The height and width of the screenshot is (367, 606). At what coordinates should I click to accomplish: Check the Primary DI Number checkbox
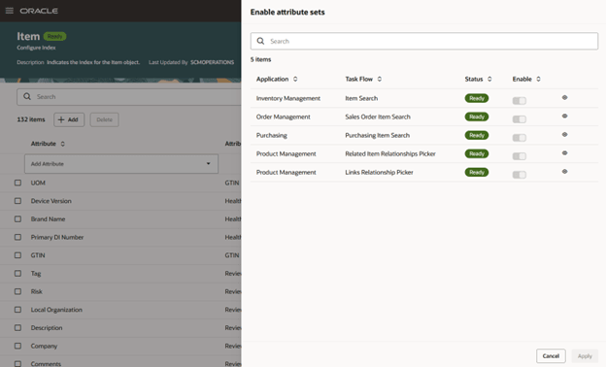(17, 237)
